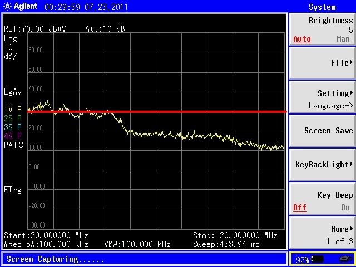Set Brightness to Auto
The image size is (356, 267).
[x=302, y=39]
